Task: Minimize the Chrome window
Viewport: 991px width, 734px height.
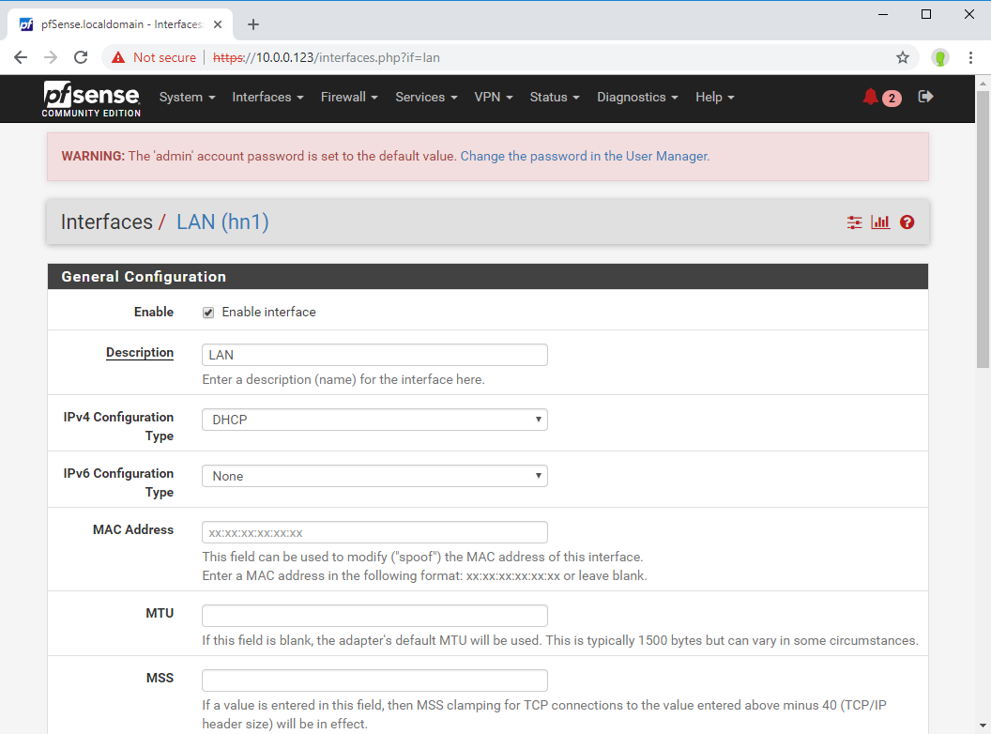Action: click(x=883, y=14)
